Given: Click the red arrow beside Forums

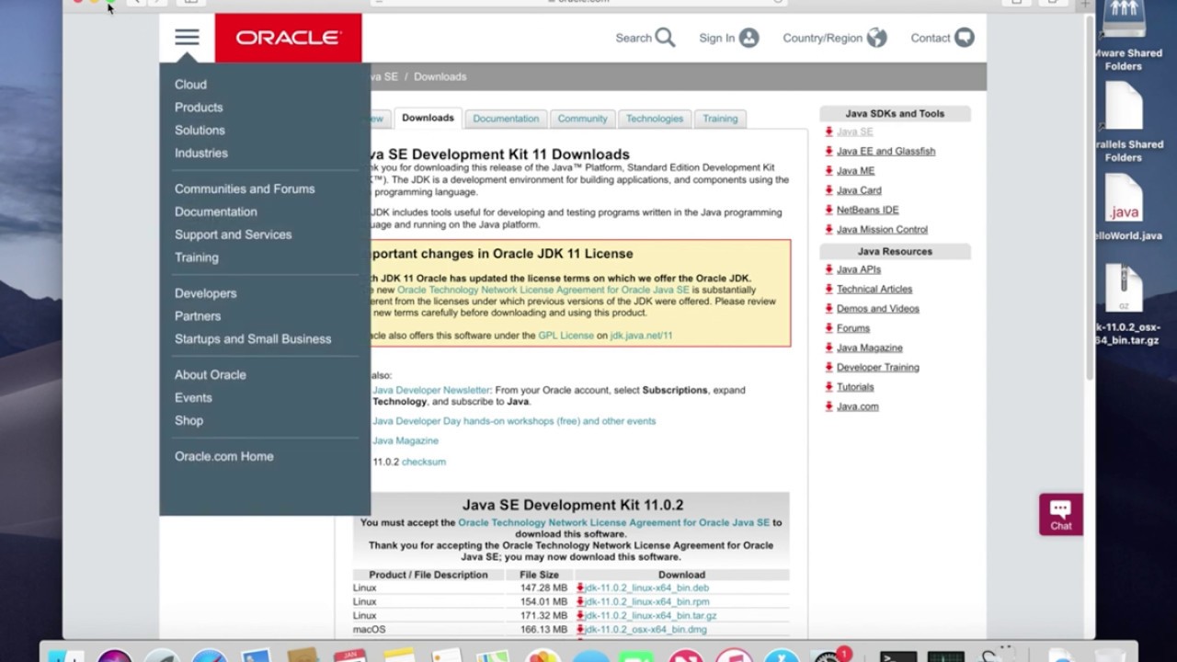Looking at the screenshot, I should [828, 328].
